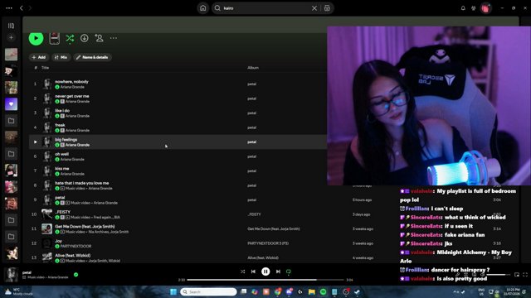This screenshot has width=531, height=298.
Task: Open the notifications bell
Action: [463, 8]
